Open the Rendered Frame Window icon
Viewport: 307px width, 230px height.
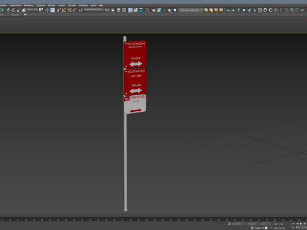(159, 10)
